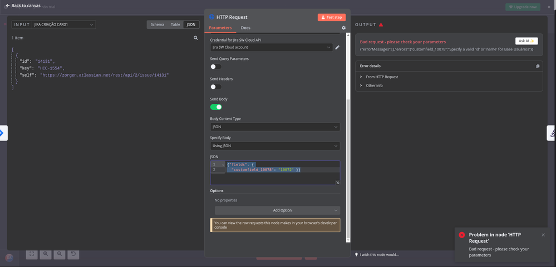Image resolution: width=556 pixels, height=267 pixels.
Task: Click the HTTP Request globe icon
Action: (x=211, y=17)
